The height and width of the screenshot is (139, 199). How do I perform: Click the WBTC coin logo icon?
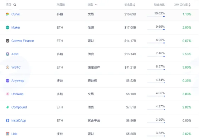coord(8,67)
